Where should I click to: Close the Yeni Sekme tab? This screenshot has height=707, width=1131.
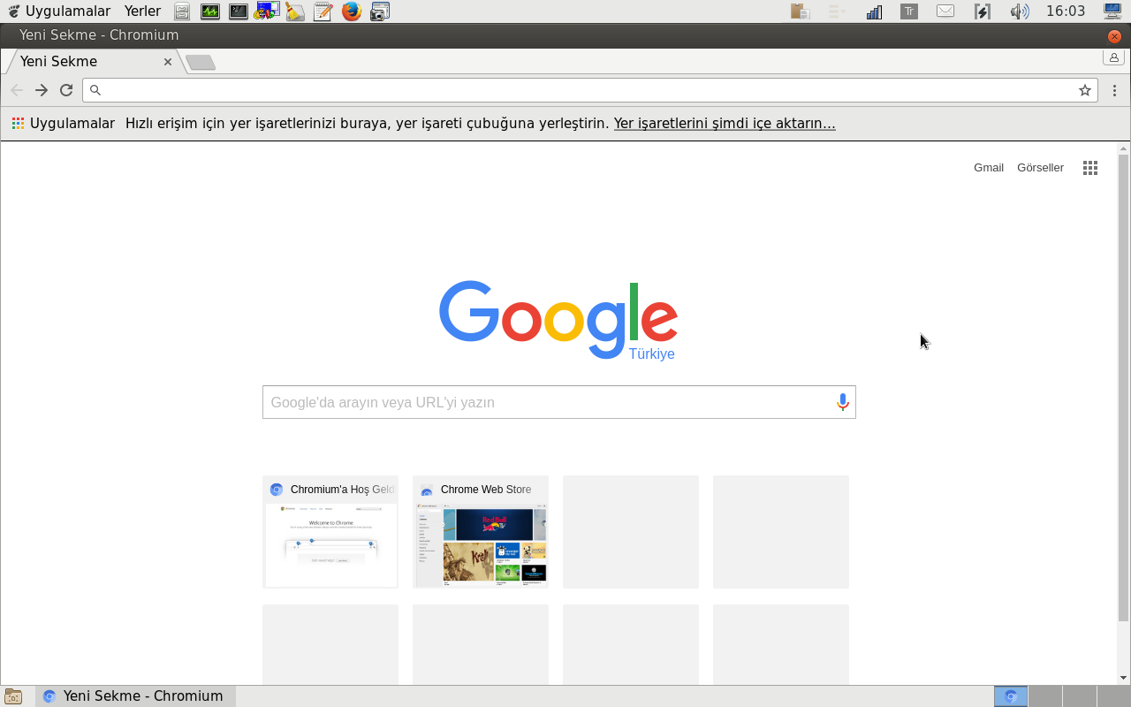pyautogui.click(x=168, y=62)
